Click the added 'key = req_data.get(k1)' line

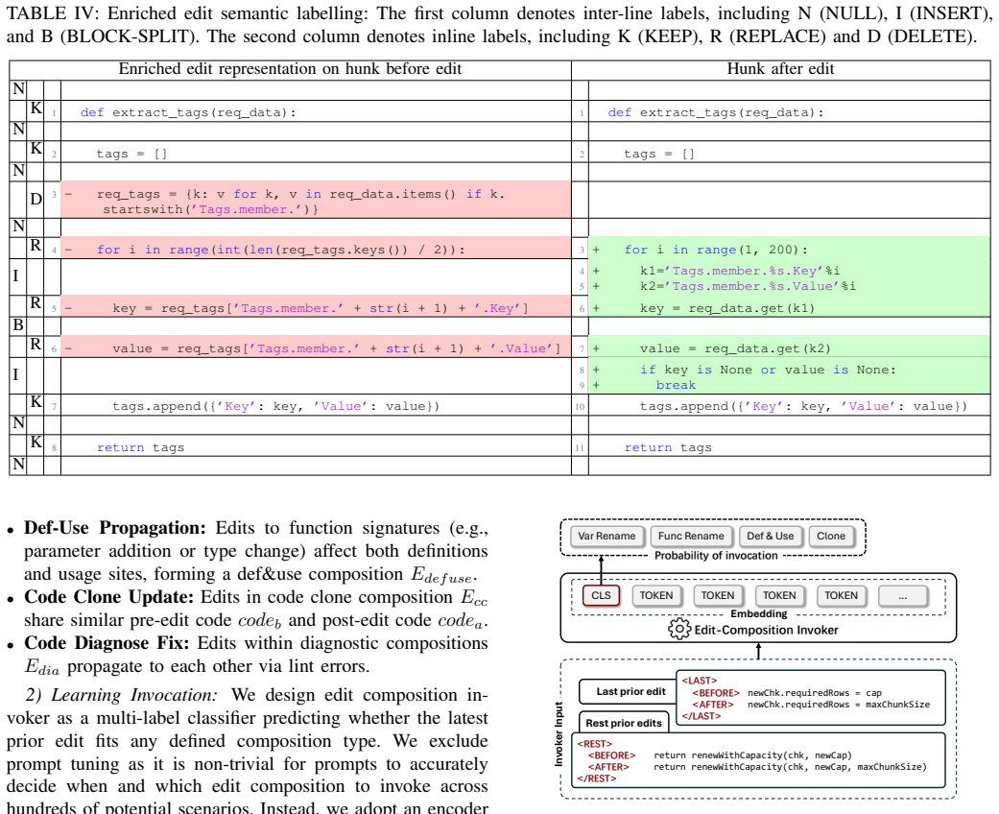click(x=727, y=308)
